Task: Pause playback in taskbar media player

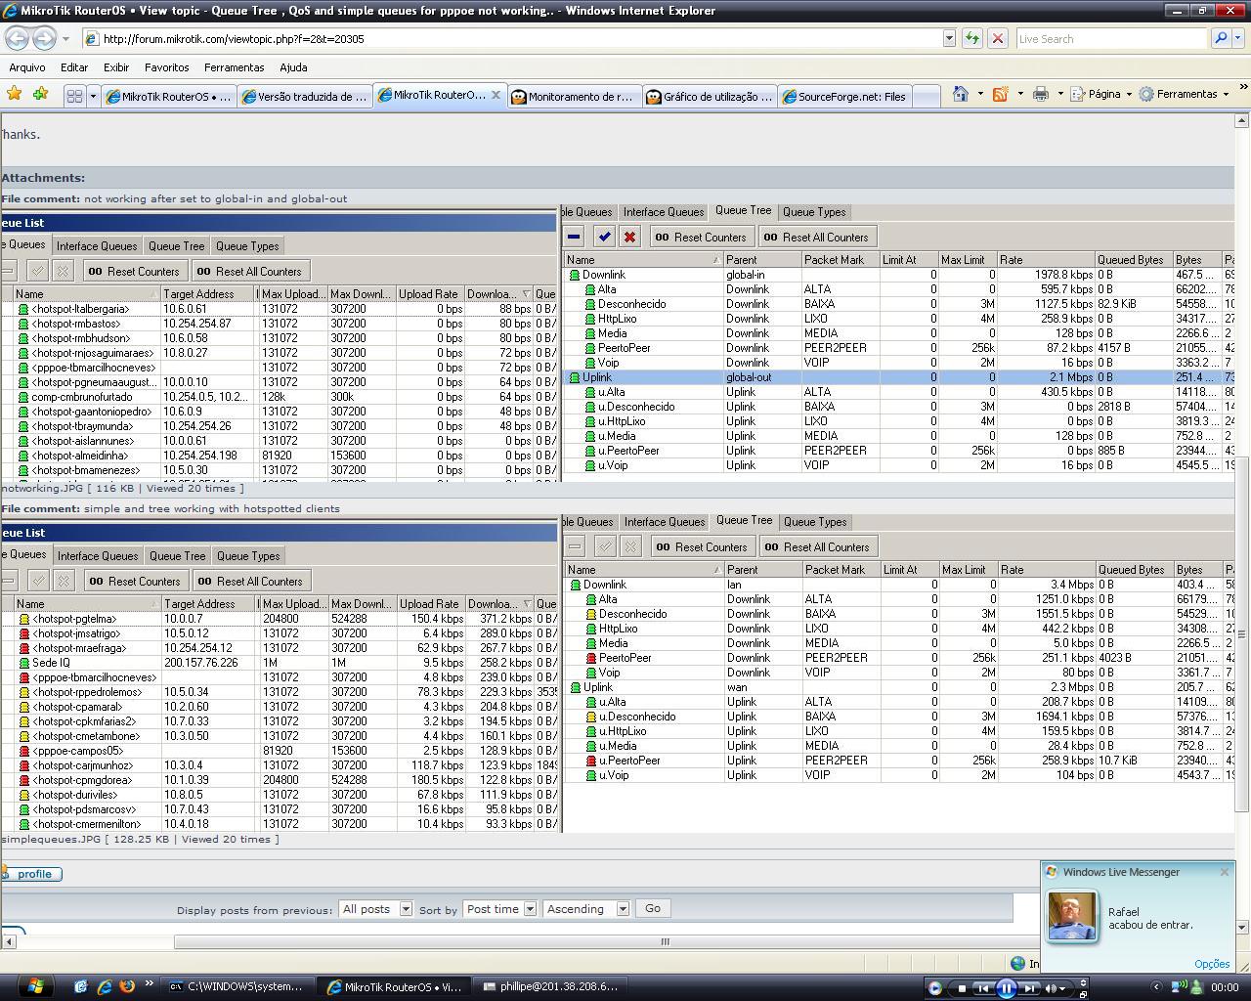Action: [1006, 987]
